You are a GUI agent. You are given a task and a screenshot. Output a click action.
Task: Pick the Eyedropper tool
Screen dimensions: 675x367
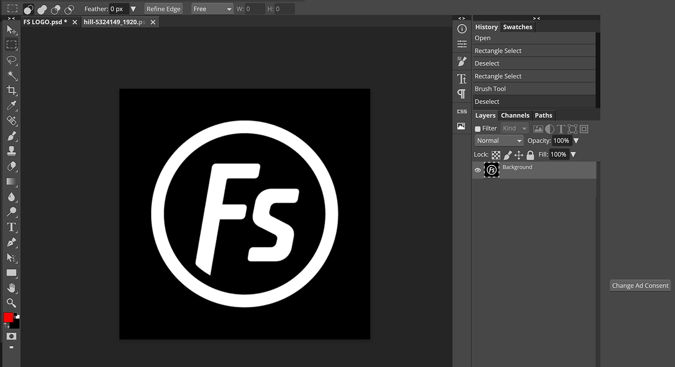tap(12, 106)
